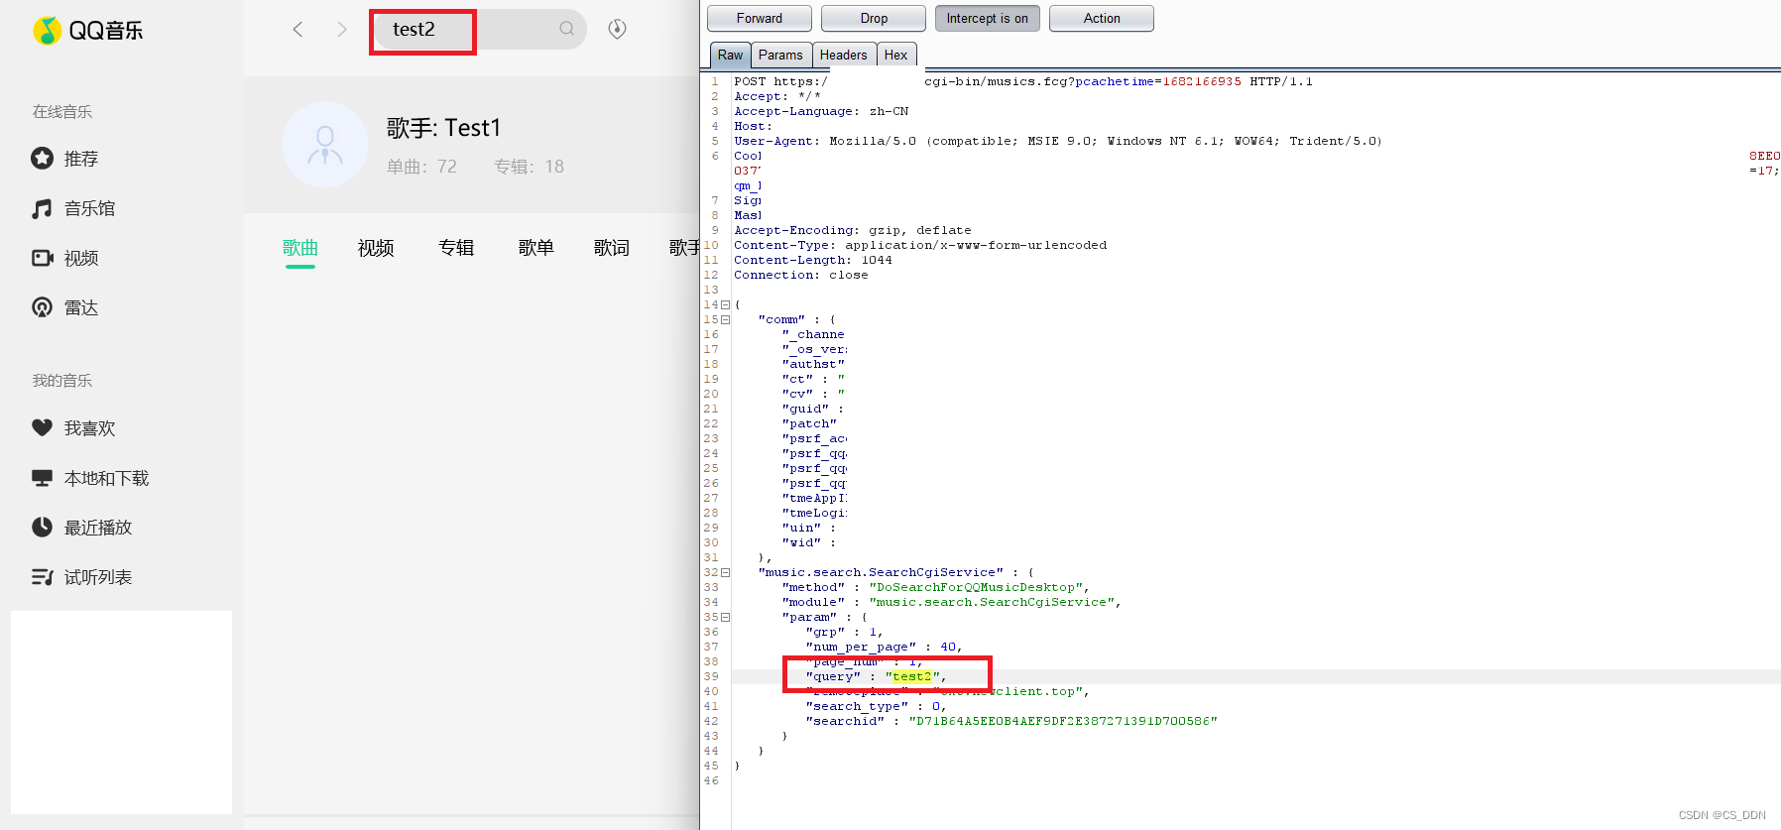
Task: Open the Action button menu
Action: 1102,18
